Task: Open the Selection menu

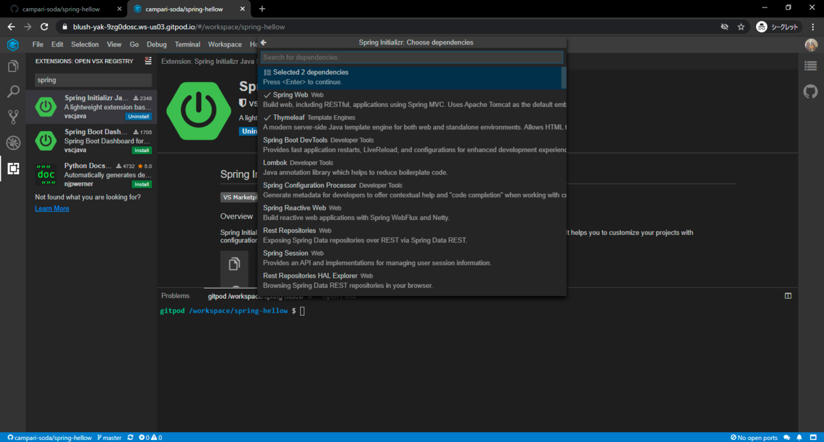Action: point(85,45)
